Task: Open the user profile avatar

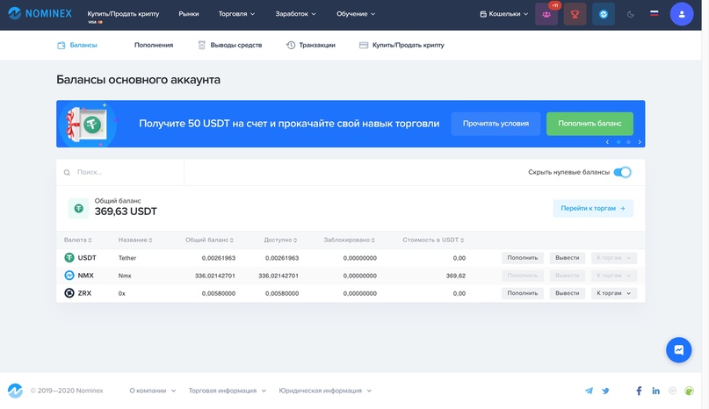Action: pyautogui.click(x=682, y=14)
